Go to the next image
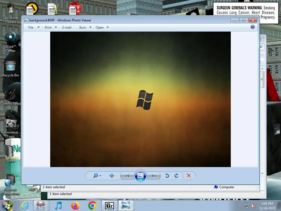Screen dimensions: 281x211 tap(153, 176)
